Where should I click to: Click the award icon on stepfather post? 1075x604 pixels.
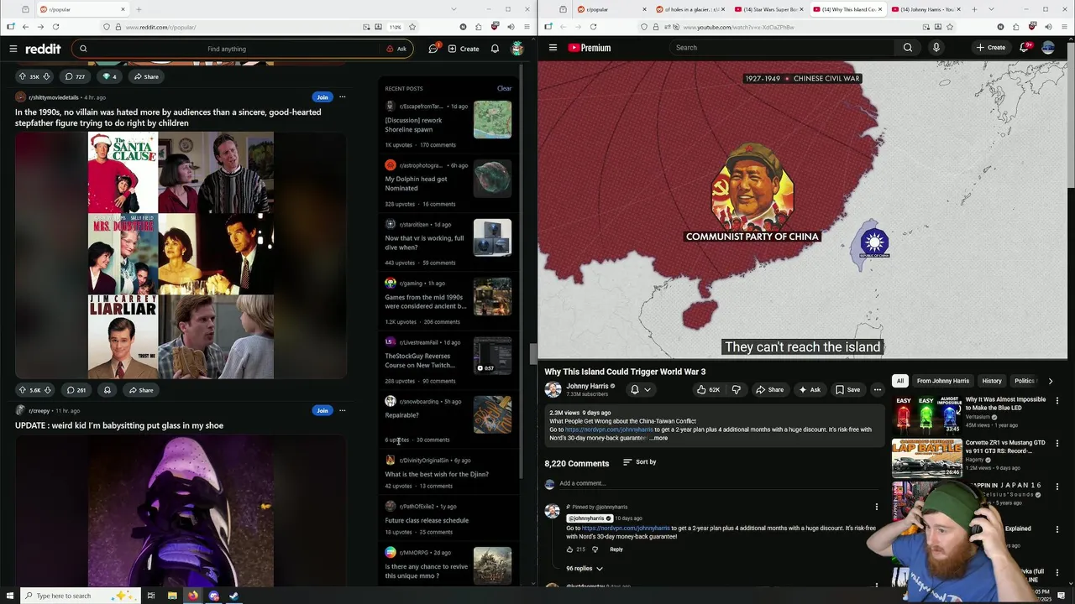(x=107, y=390)
